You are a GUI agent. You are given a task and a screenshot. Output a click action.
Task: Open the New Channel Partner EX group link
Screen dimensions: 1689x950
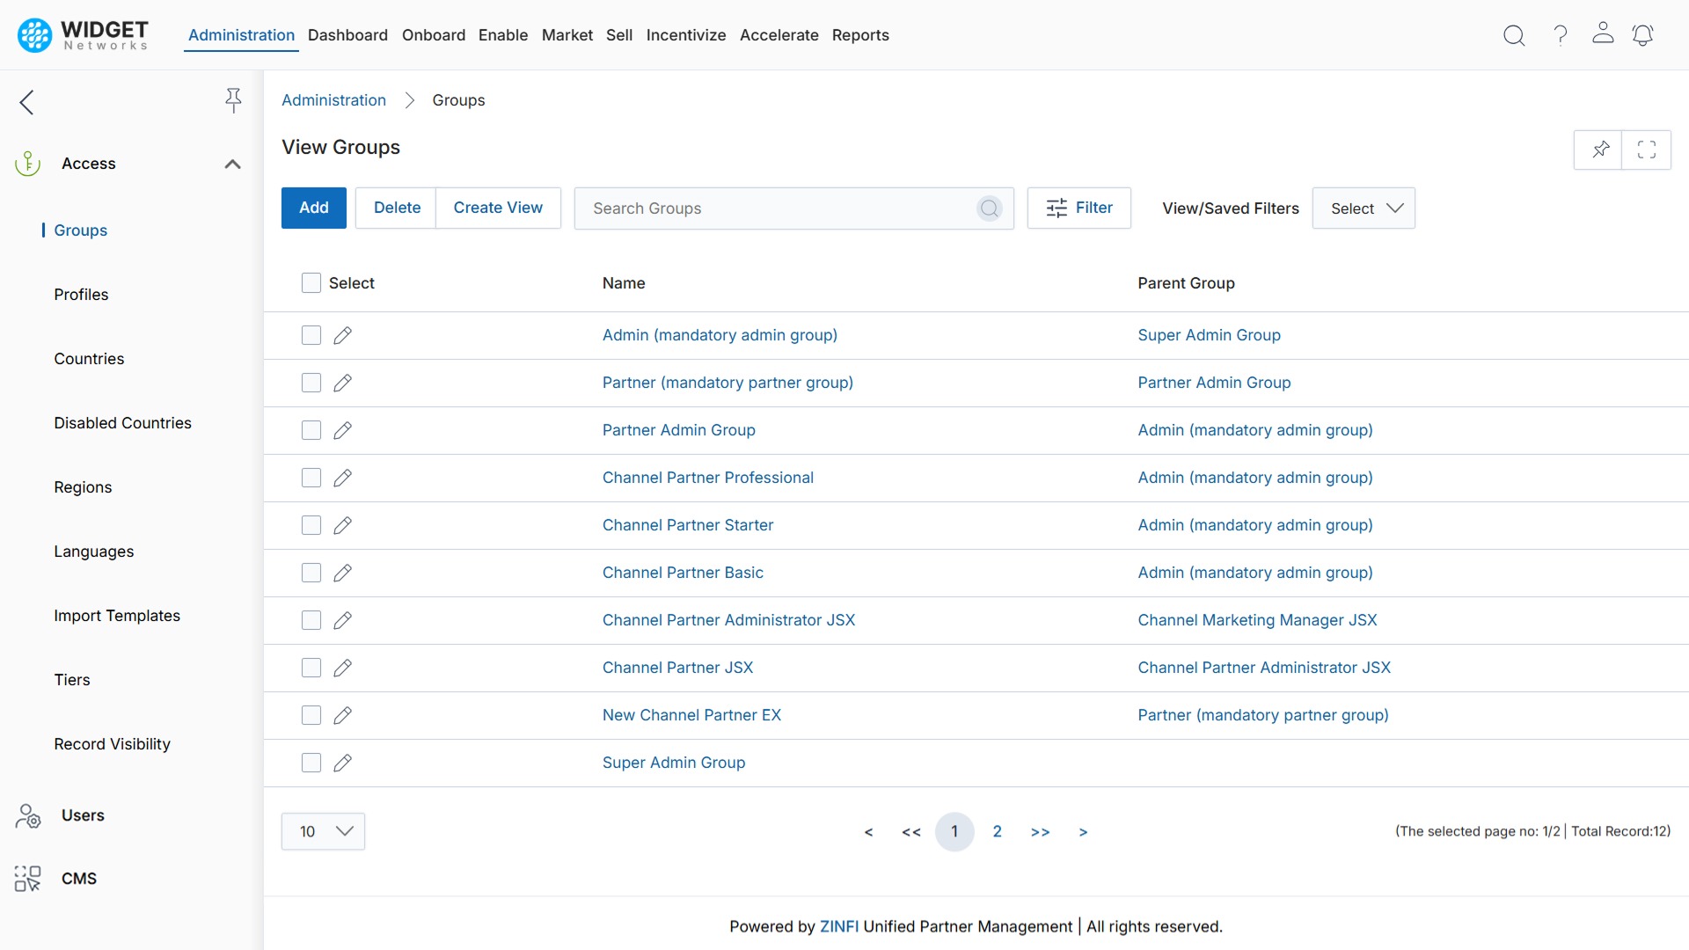click(x=691, y=714)
